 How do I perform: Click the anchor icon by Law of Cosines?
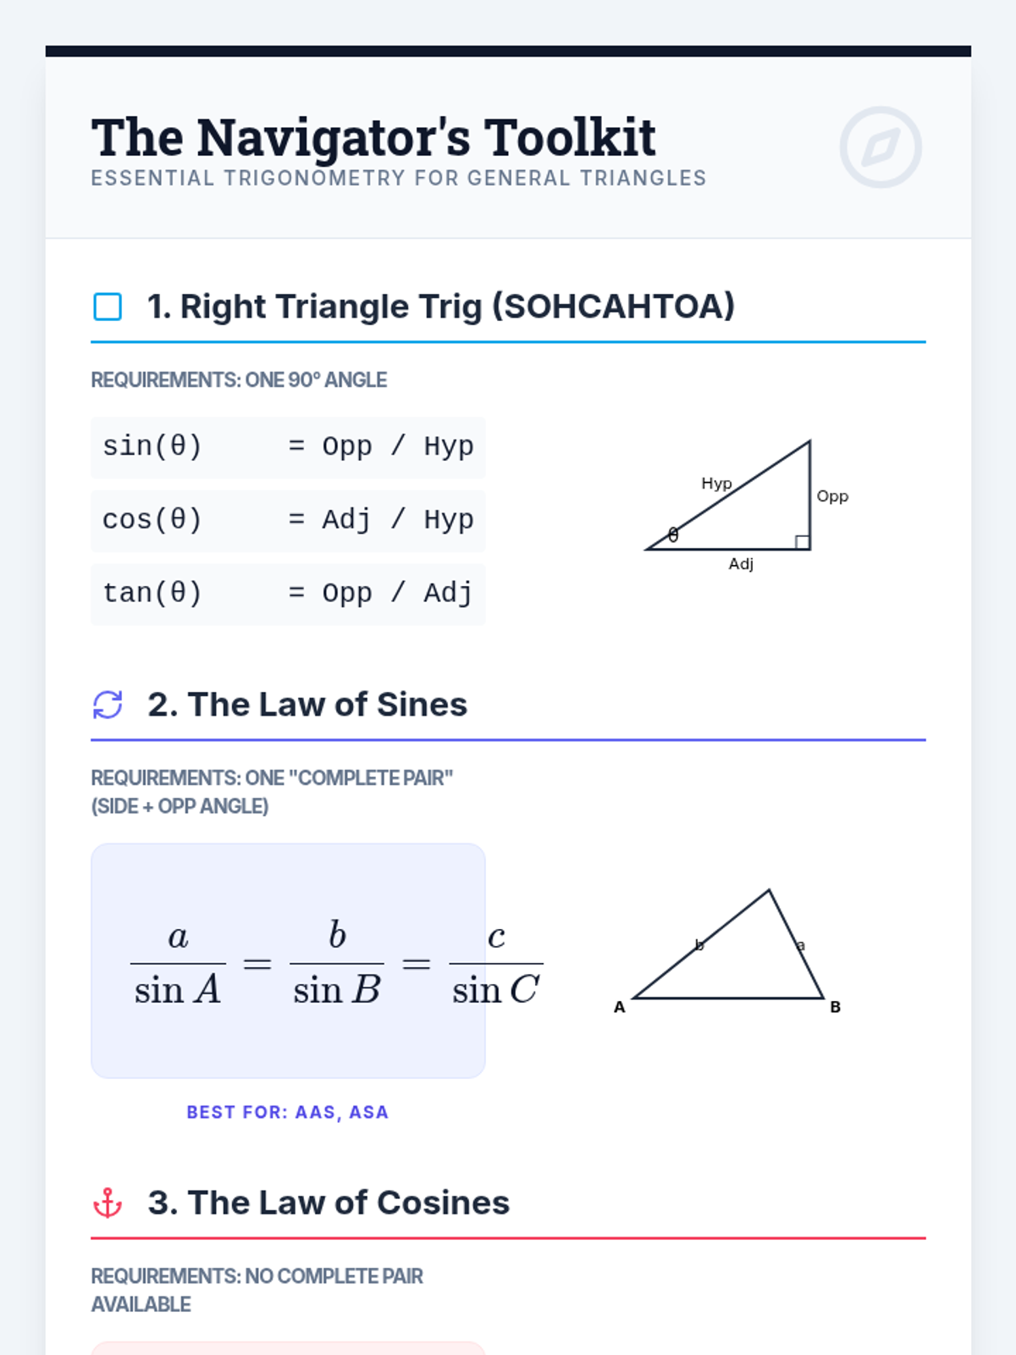(108, 1203)
